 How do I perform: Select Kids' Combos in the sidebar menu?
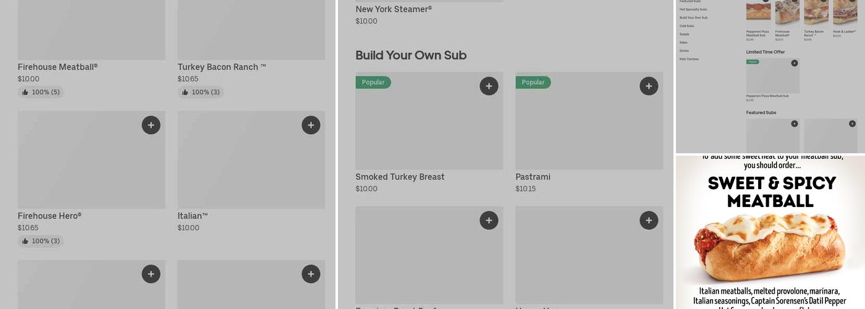[690, 59]
